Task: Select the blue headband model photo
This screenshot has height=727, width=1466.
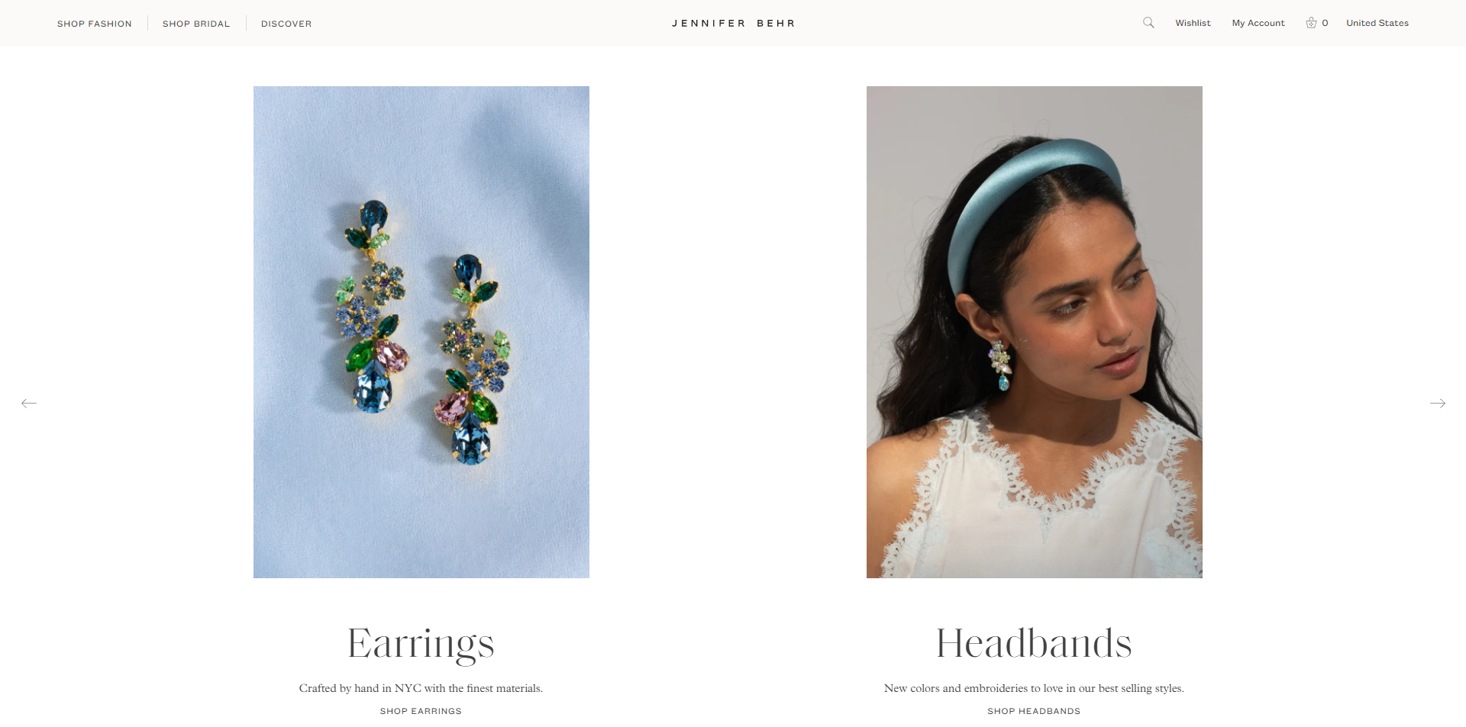Action: [1035, 332]
